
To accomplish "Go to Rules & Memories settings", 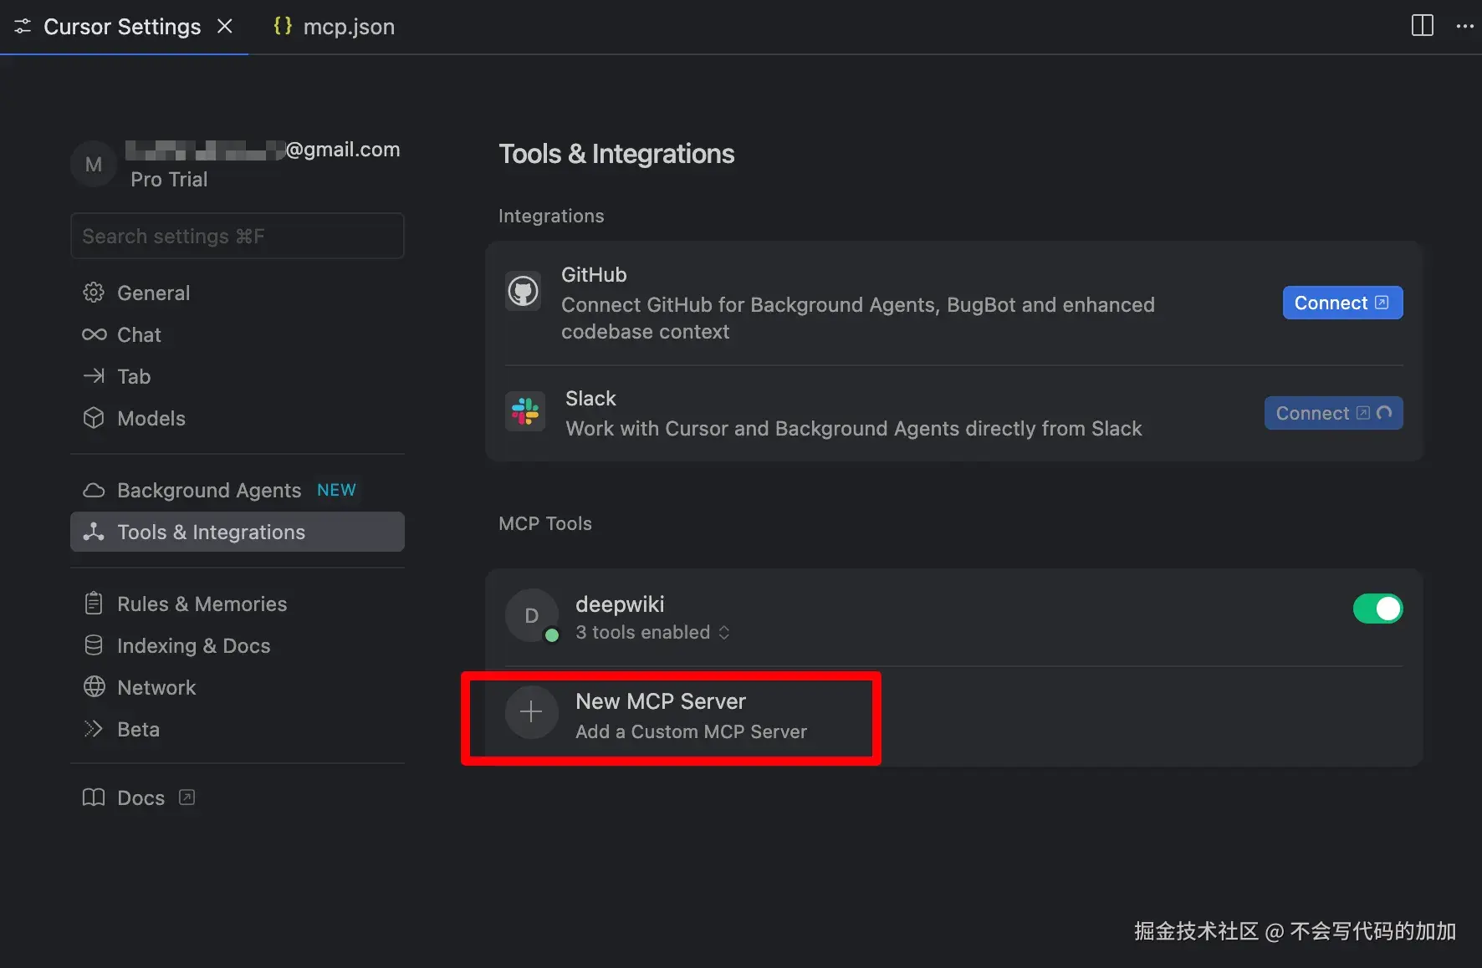I will 202,604.
